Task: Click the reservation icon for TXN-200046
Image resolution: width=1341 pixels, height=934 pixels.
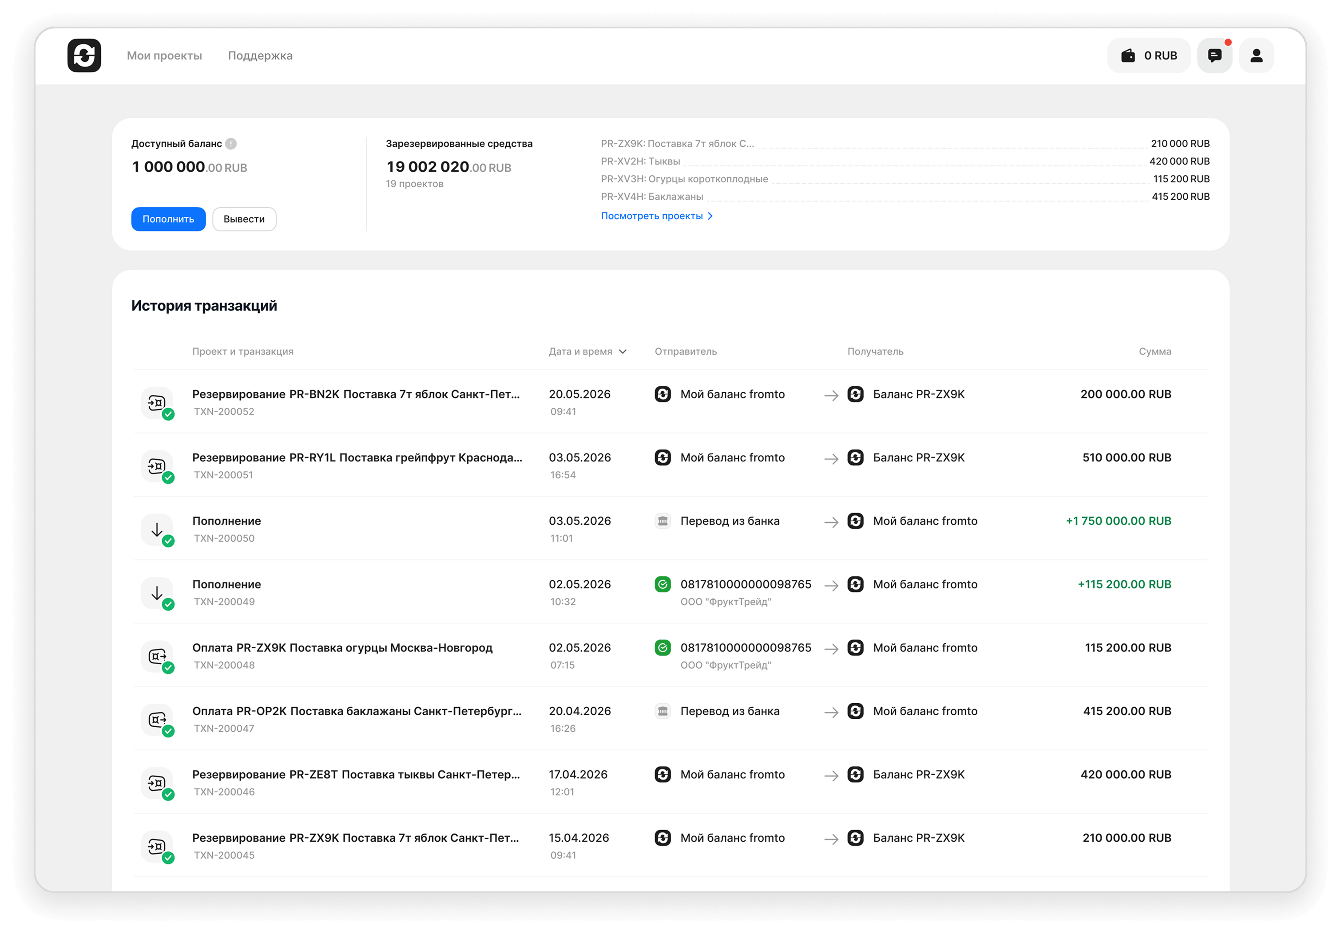Action: coord(157,784)
